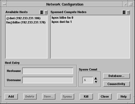Viewport: 135px width, 104px height.
Task: Focus the Hostname input field
Action: point(48,71)
